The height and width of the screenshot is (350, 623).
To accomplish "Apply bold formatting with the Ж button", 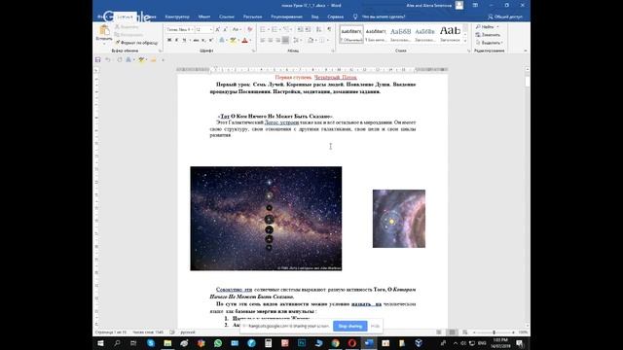I will pyautogui.click(x=169, y=40).
